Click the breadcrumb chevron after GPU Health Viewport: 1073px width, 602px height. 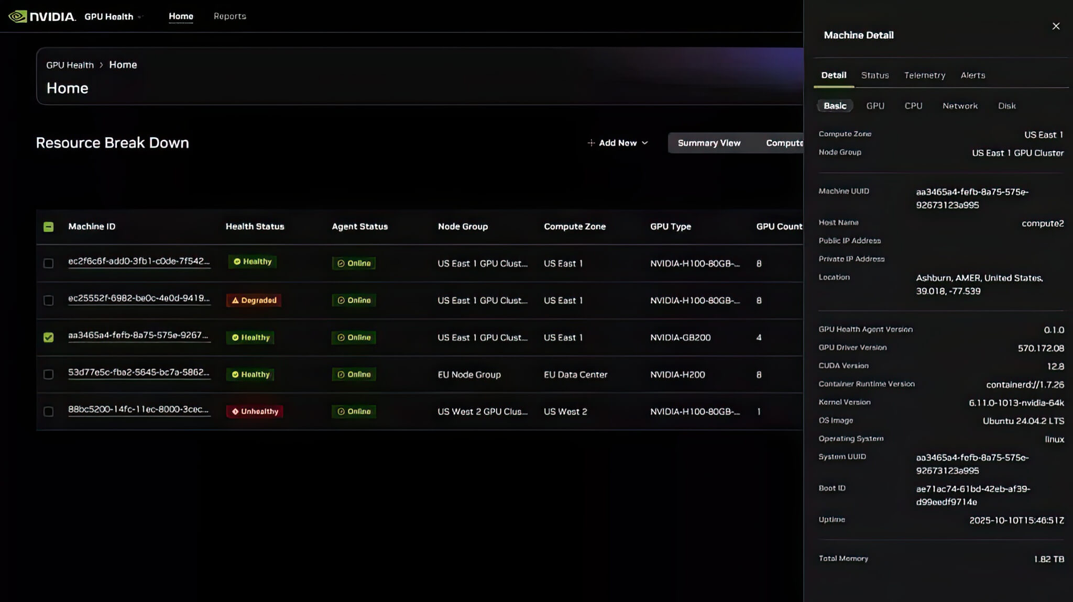[x=101, y=65]
